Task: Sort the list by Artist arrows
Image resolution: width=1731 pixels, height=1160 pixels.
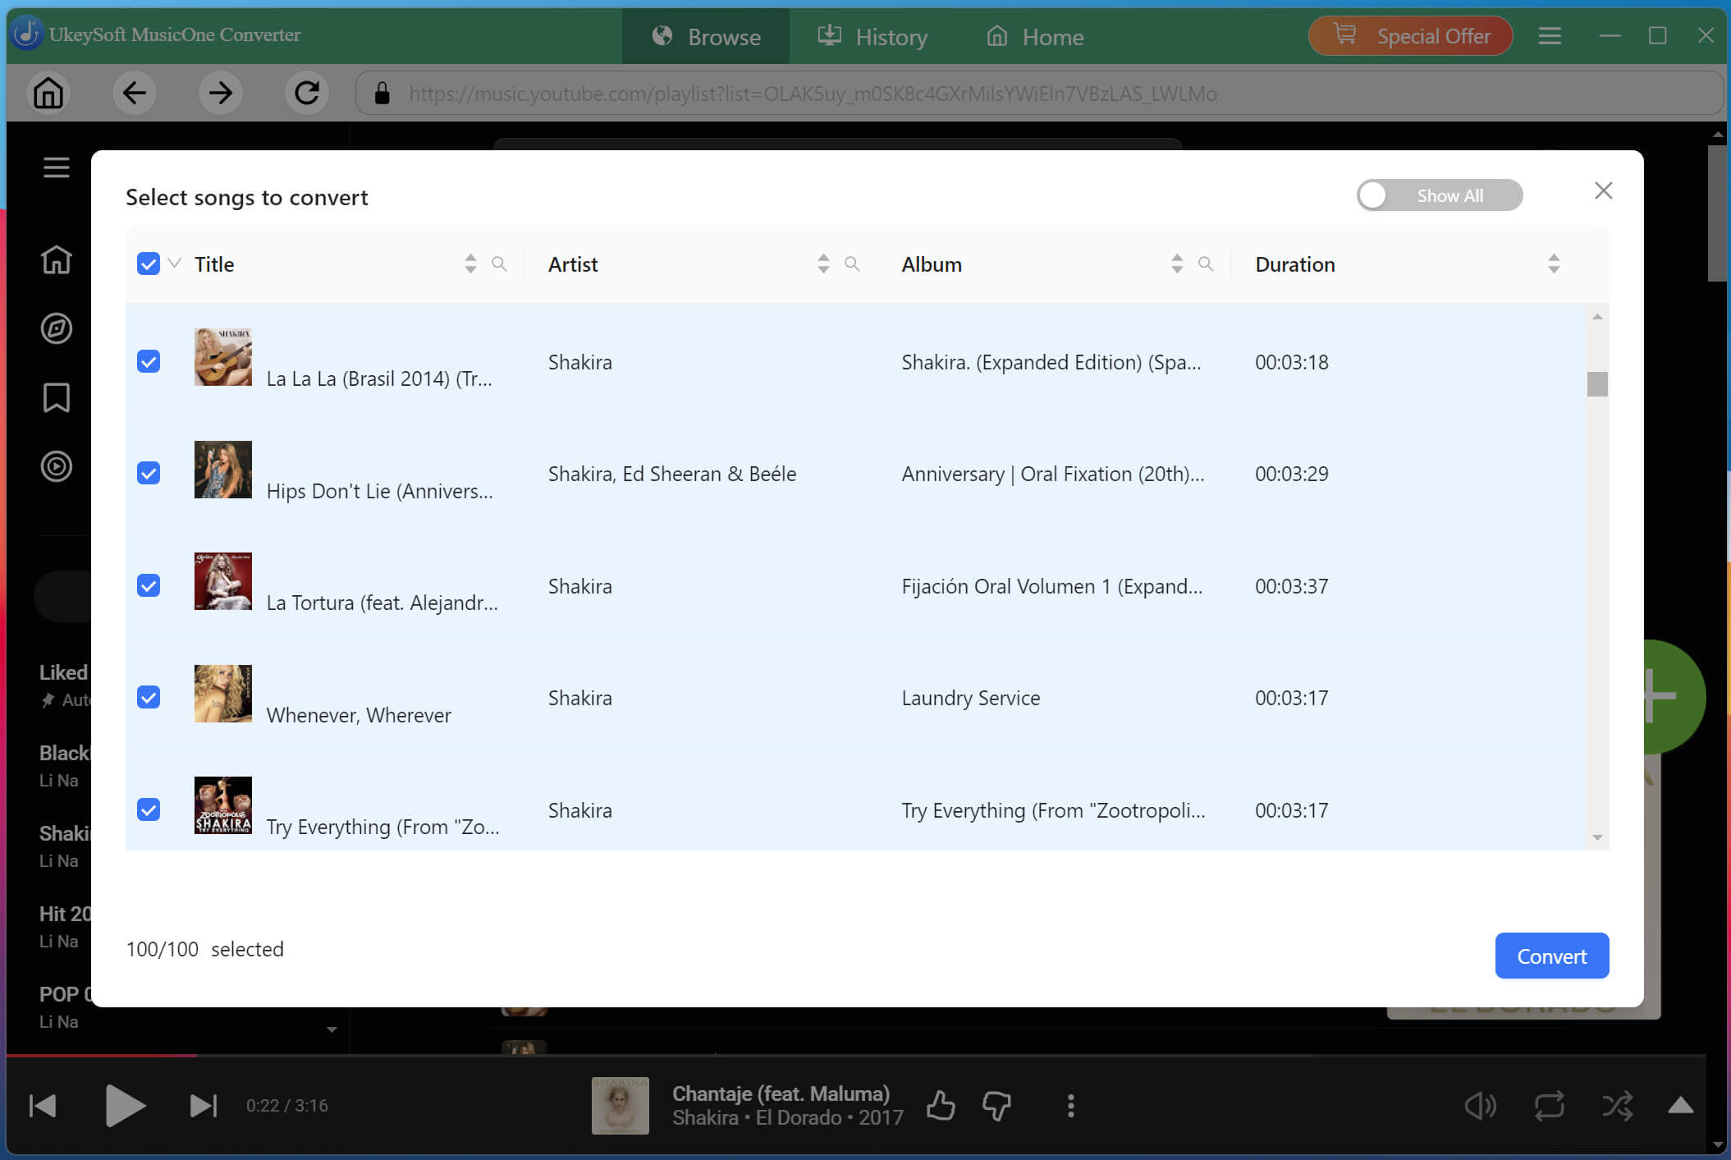Action: [x=823, y=264]
